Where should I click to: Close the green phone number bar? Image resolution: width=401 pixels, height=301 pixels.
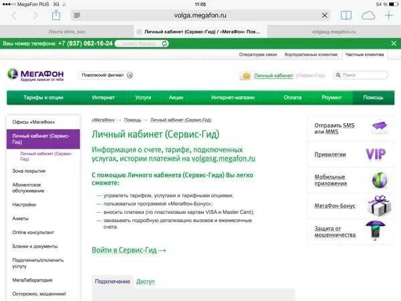pos(394,43)
